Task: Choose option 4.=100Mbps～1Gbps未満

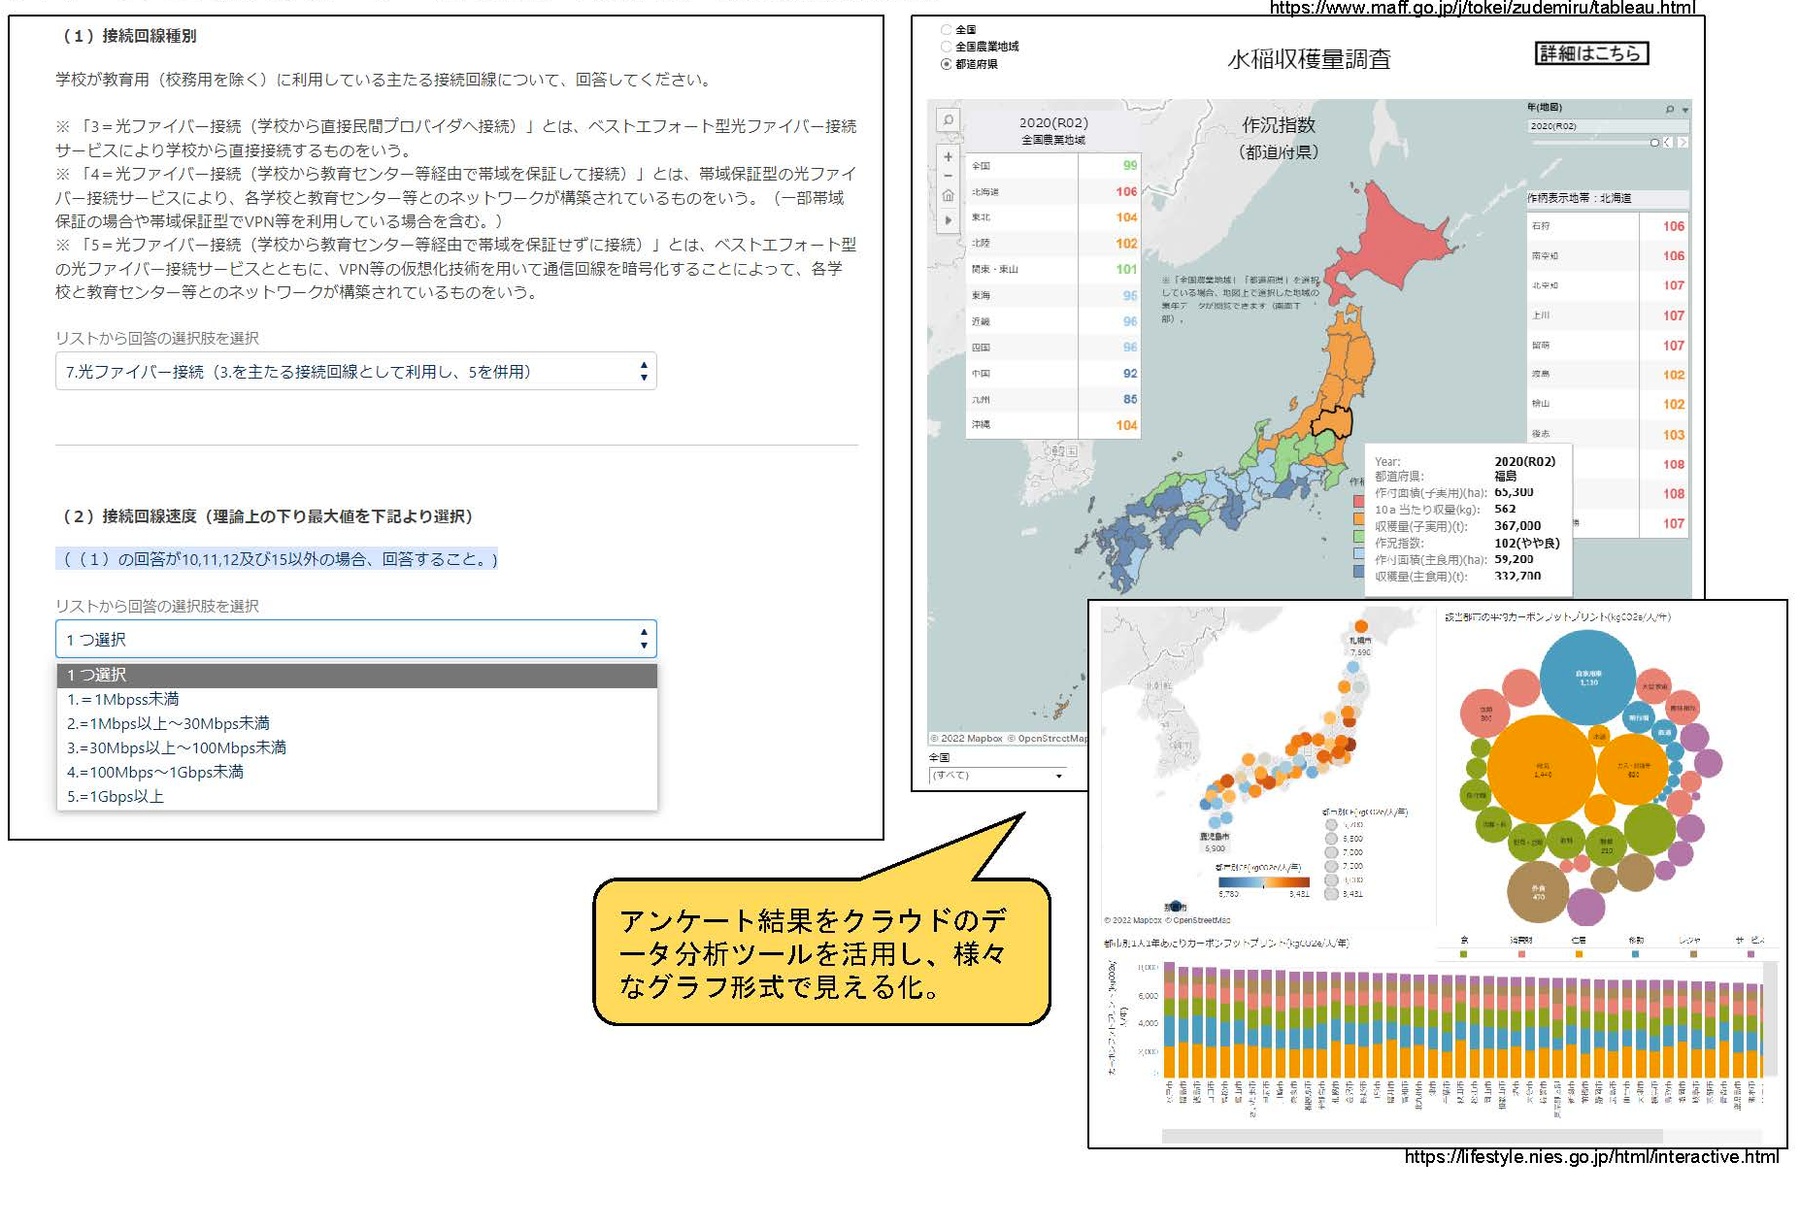Action: point(356,773)
